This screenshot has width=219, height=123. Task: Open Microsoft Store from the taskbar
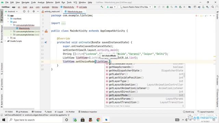pyautogui.click(x=82, y=120)
